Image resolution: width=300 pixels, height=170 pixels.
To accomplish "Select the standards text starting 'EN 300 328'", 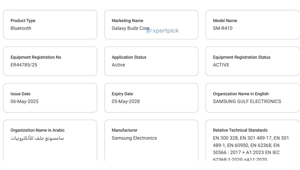I will (251, 149).
